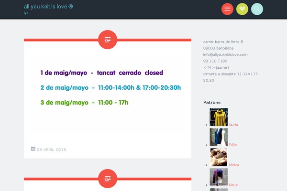287x191 pixels.
Task: Click the 'lys' tagline under the site title
Action: [x=26, y=13]
